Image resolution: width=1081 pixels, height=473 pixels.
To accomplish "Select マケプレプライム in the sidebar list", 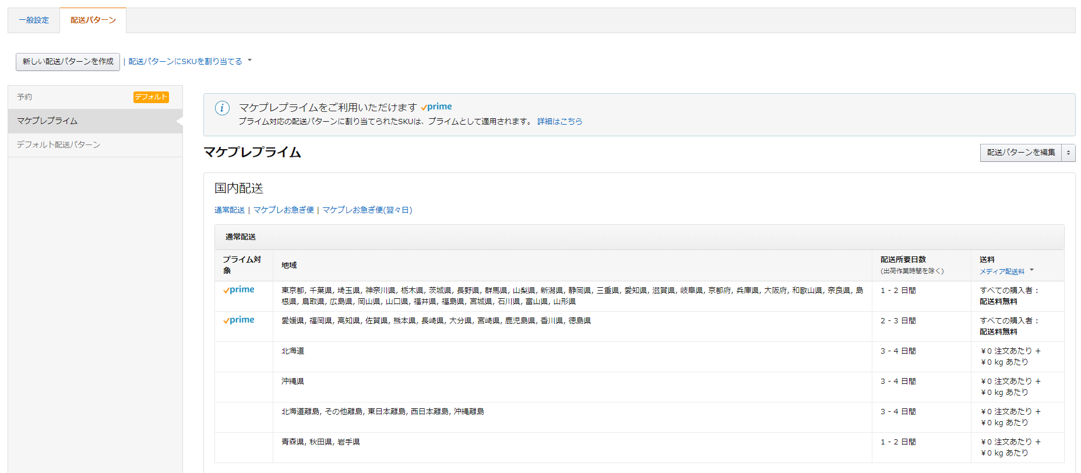I will click(x=47, y=121).
